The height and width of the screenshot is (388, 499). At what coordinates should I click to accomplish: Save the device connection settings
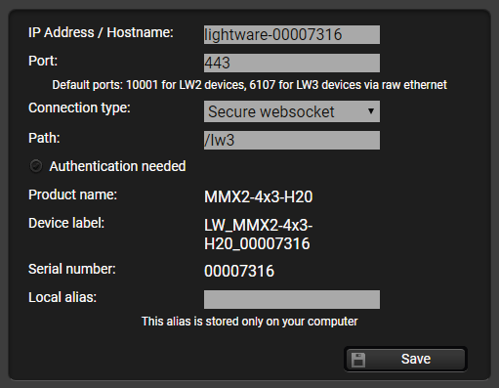(405, 360)
